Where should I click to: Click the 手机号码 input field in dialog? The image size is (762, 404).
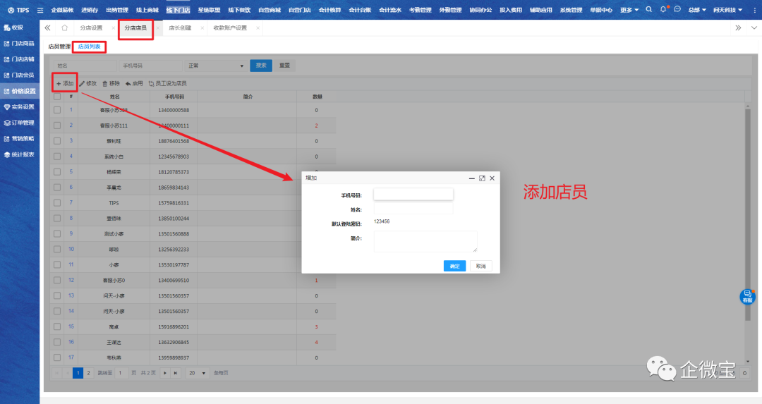coord(413,194)
